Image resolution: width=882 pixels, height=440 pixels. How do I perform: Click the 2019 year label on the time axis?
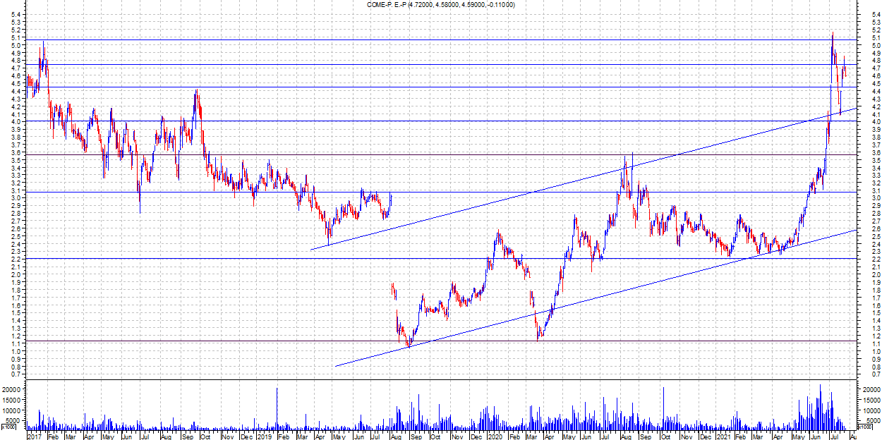263,436
